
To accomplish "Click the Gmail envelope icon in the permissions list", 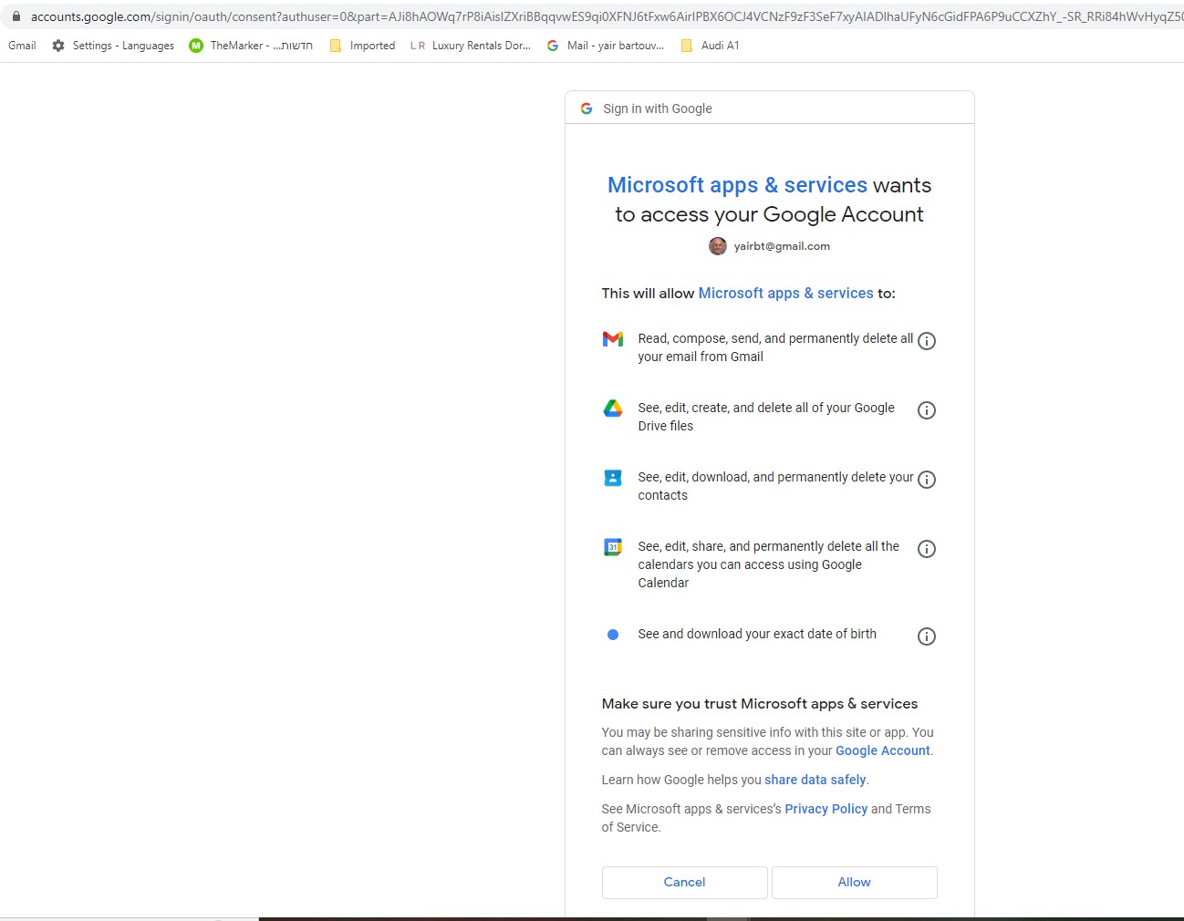I will coord(613,339).
